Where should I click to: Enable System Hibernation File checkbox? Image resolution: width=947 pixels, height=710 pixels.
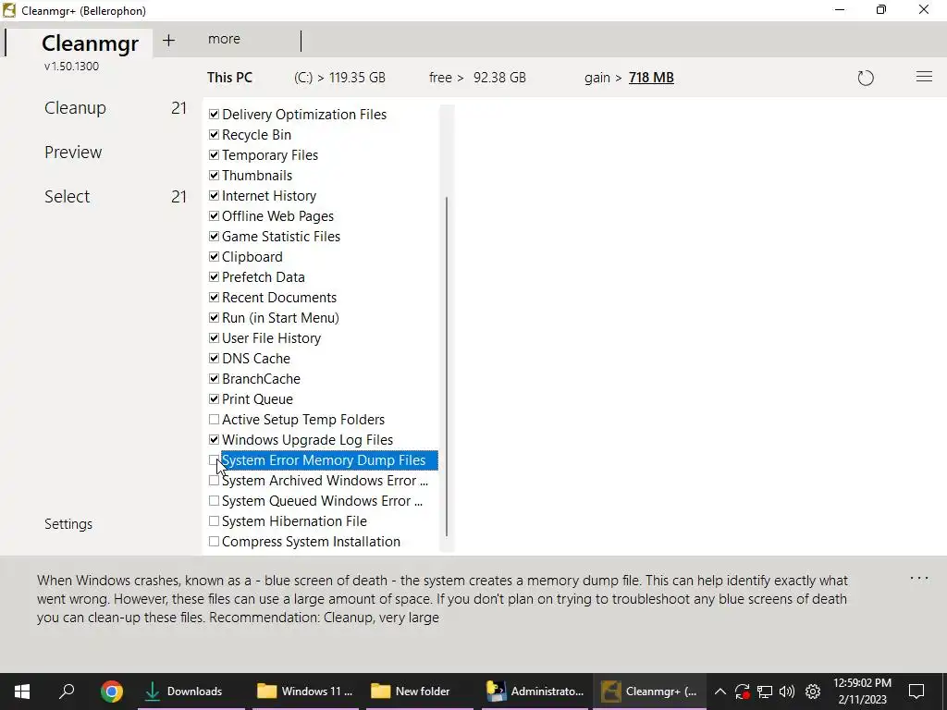(214, 521)
